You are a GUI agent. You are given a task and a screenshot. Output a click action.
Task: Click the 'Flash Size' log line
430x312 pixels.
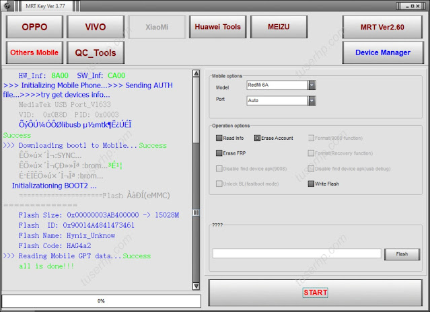(99, 215)
